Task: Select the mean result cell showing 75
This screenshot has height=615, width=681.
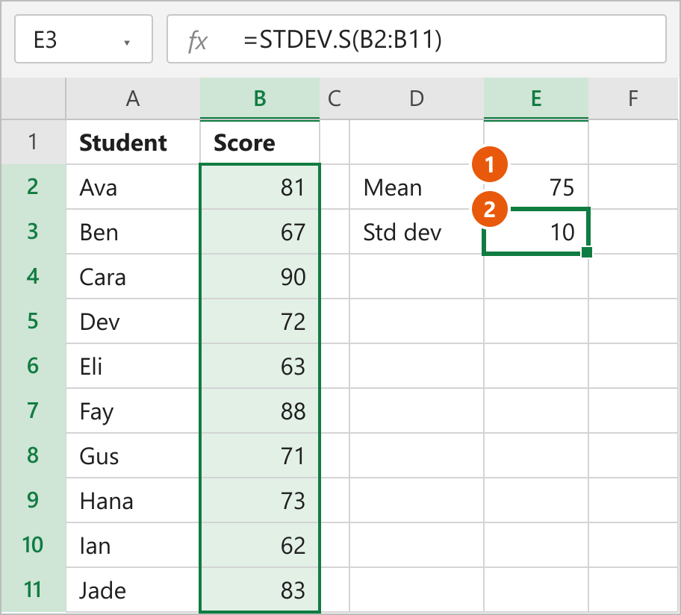Action: coord(536,187)
